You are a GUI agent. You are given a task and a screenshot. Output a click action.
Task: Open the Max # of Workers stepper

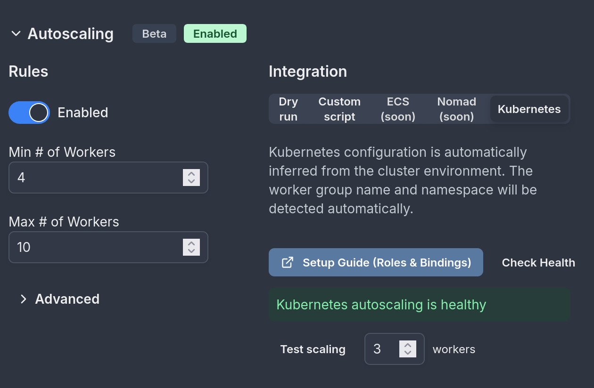[x=191, y=247]
